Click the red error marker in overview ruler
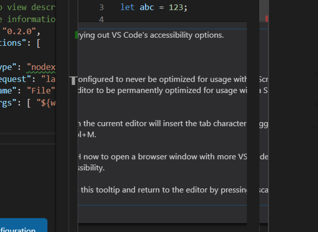The height and width of the screenshot is (232, 318). coord(267,19)
